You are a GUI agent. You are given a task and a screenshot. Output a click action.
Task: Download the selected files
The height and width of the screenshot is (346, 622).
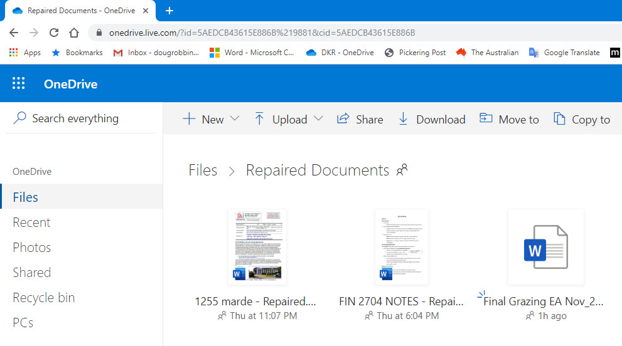click(432, 119)
